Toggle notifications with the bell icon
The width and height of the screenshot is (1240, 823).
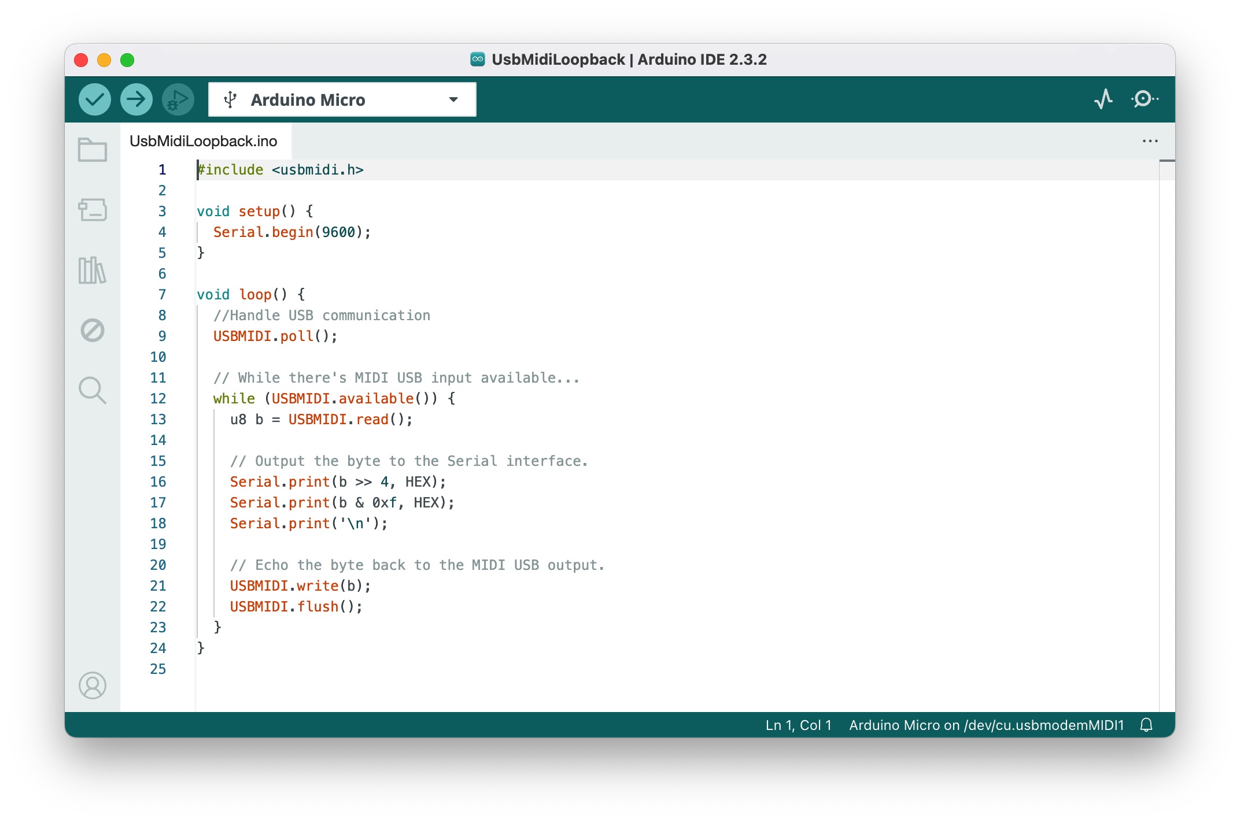1146,725
